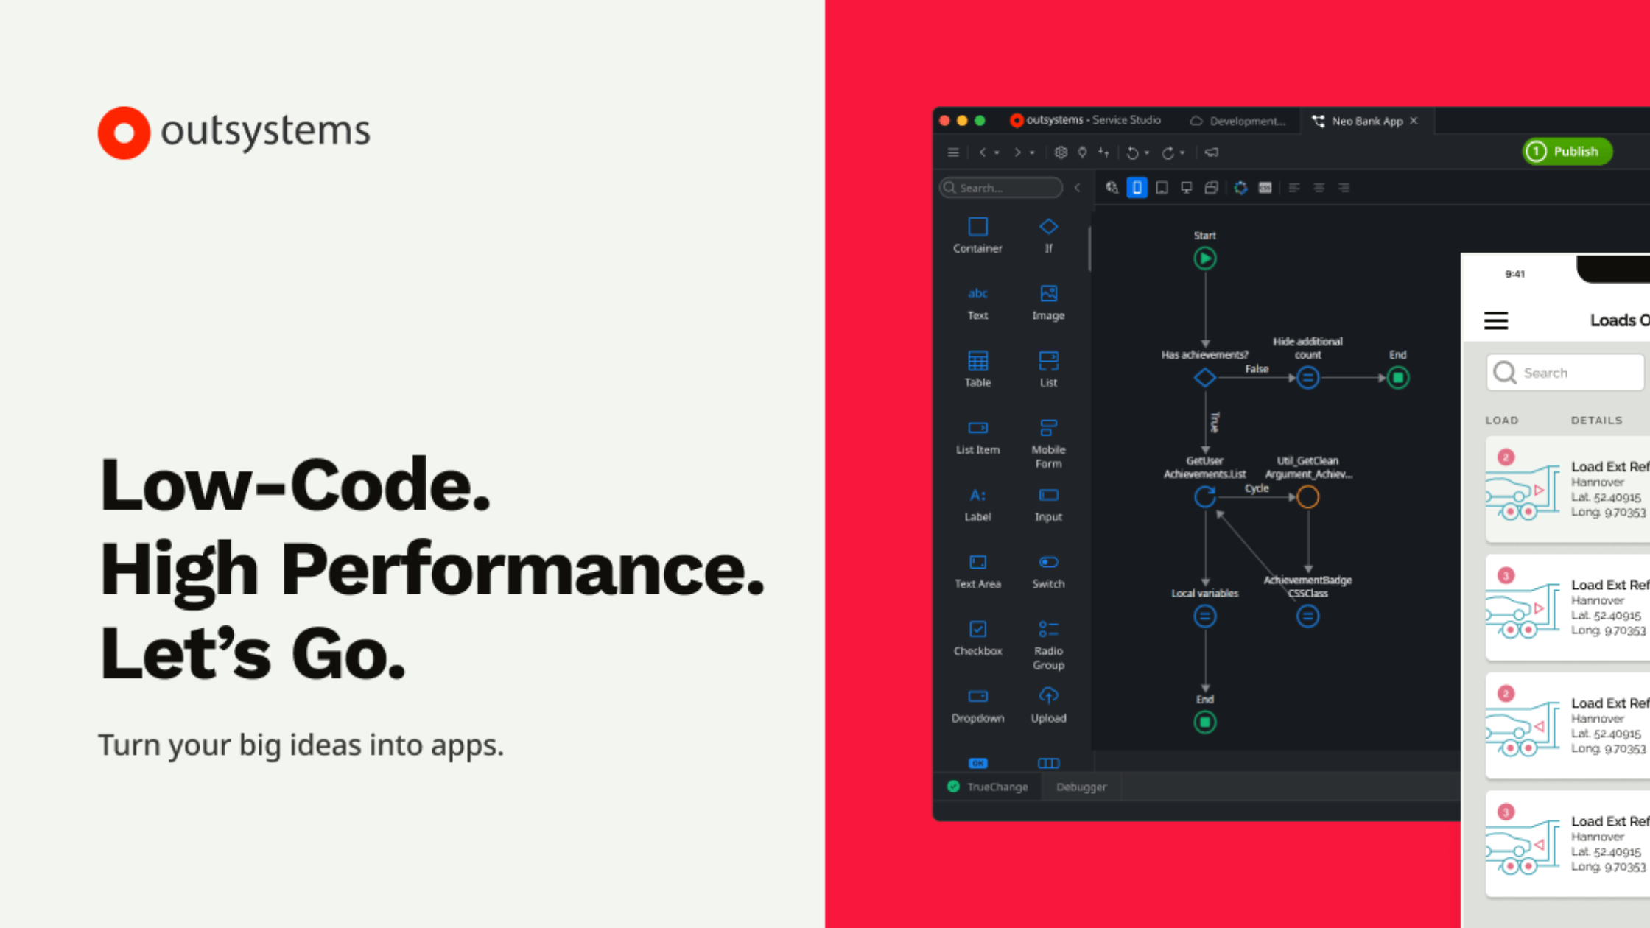The image size is (1650, 928).
Task: Enable the If condition node
Action: (1046, 233)
